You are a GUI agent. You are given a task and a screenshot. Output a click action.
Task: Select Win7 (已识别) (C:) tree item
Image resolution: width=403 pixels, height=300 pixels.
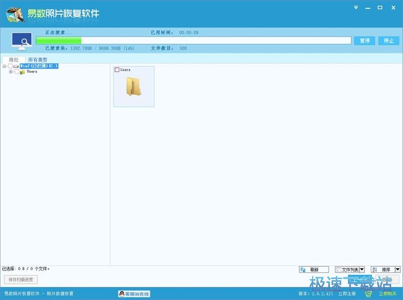[39, 66]
